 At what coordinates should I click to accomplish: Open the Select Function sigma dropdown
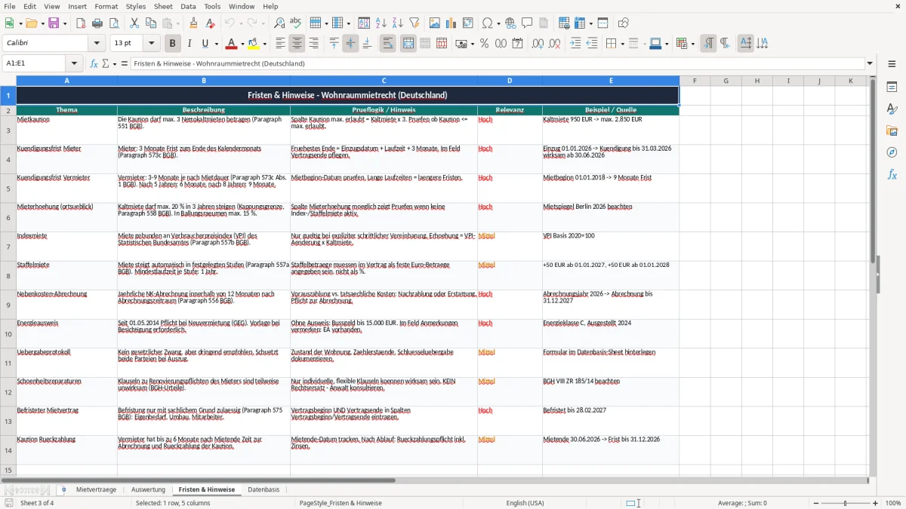click(x=113, y=63)
